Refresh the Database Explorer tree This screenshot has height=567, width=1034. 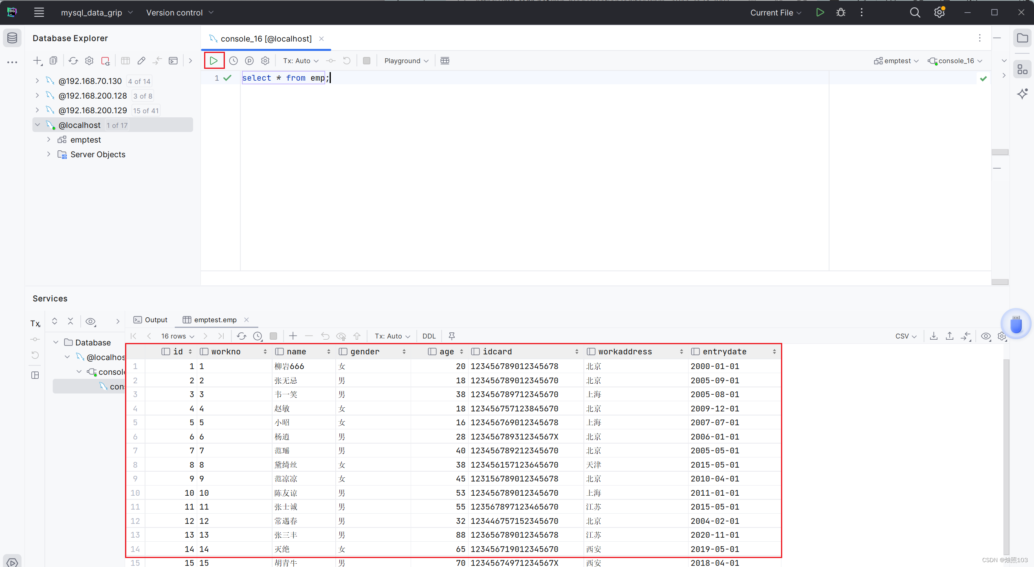(73, 61)
